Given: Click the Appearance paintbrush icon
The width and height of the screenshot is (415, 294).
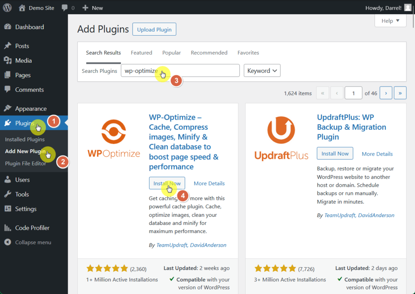Looking at the screenshot, I should pos(8,108).
